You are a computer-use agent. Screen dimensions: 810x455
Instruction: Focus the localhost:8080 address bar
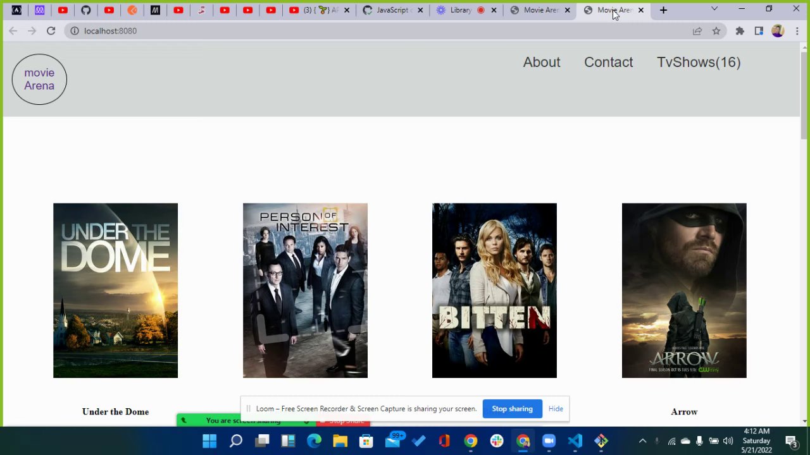pos(380,31)
